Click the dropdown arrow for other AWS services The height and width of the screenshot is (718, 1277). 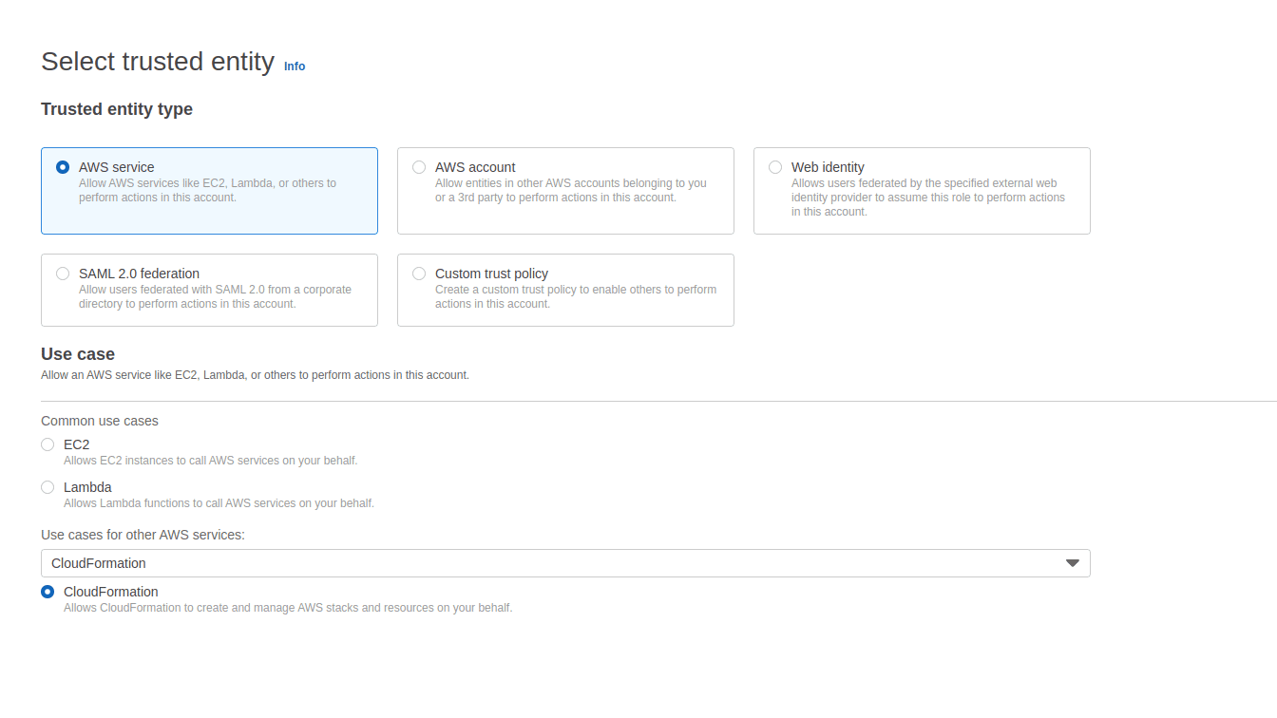pos(1073,563)
